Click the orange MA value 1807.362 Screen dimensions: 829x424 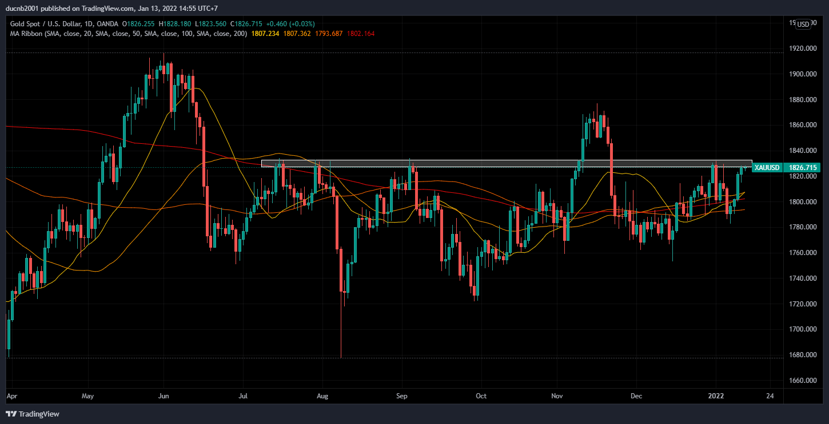(297, 34)
